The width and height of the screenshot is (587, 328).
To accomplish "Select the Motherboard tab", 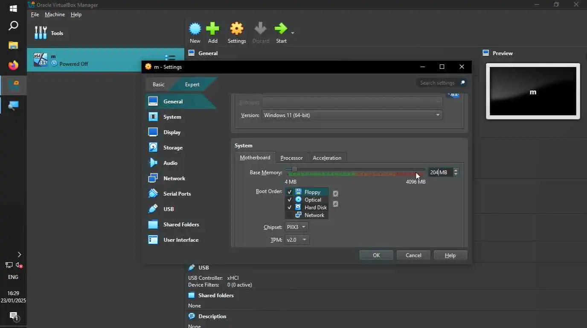I will (x=255, y=158).
